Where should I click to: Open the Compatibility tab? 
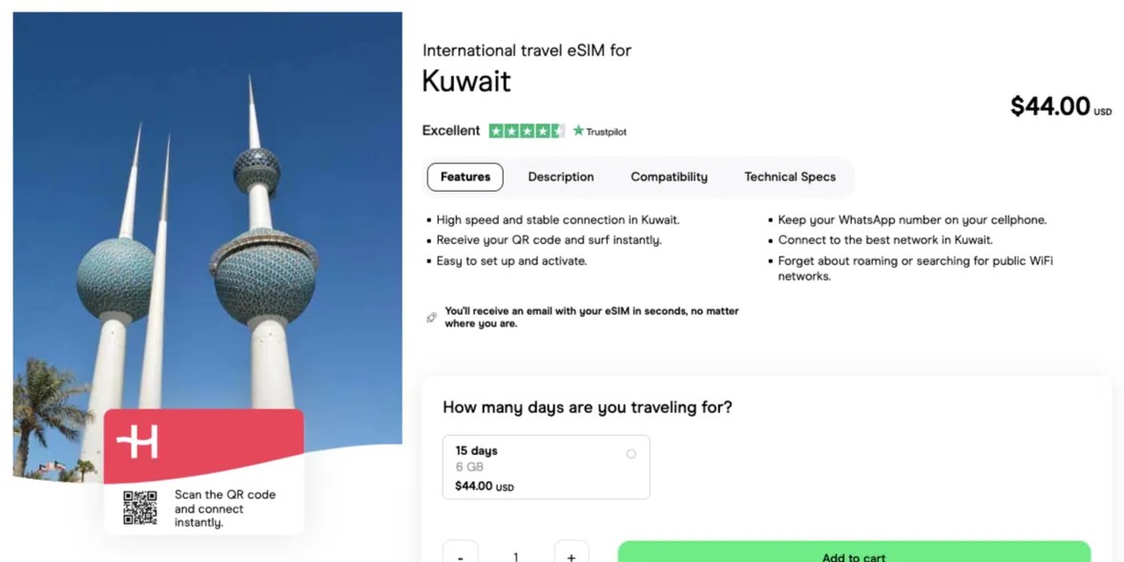[x=669, y=177]
